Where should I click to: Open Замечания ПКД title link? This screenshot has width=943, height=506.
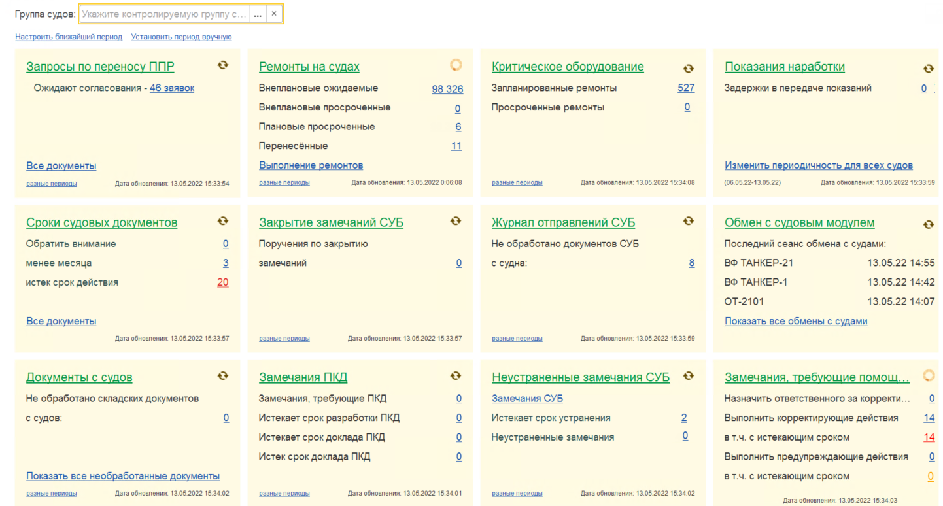[303, 378]
